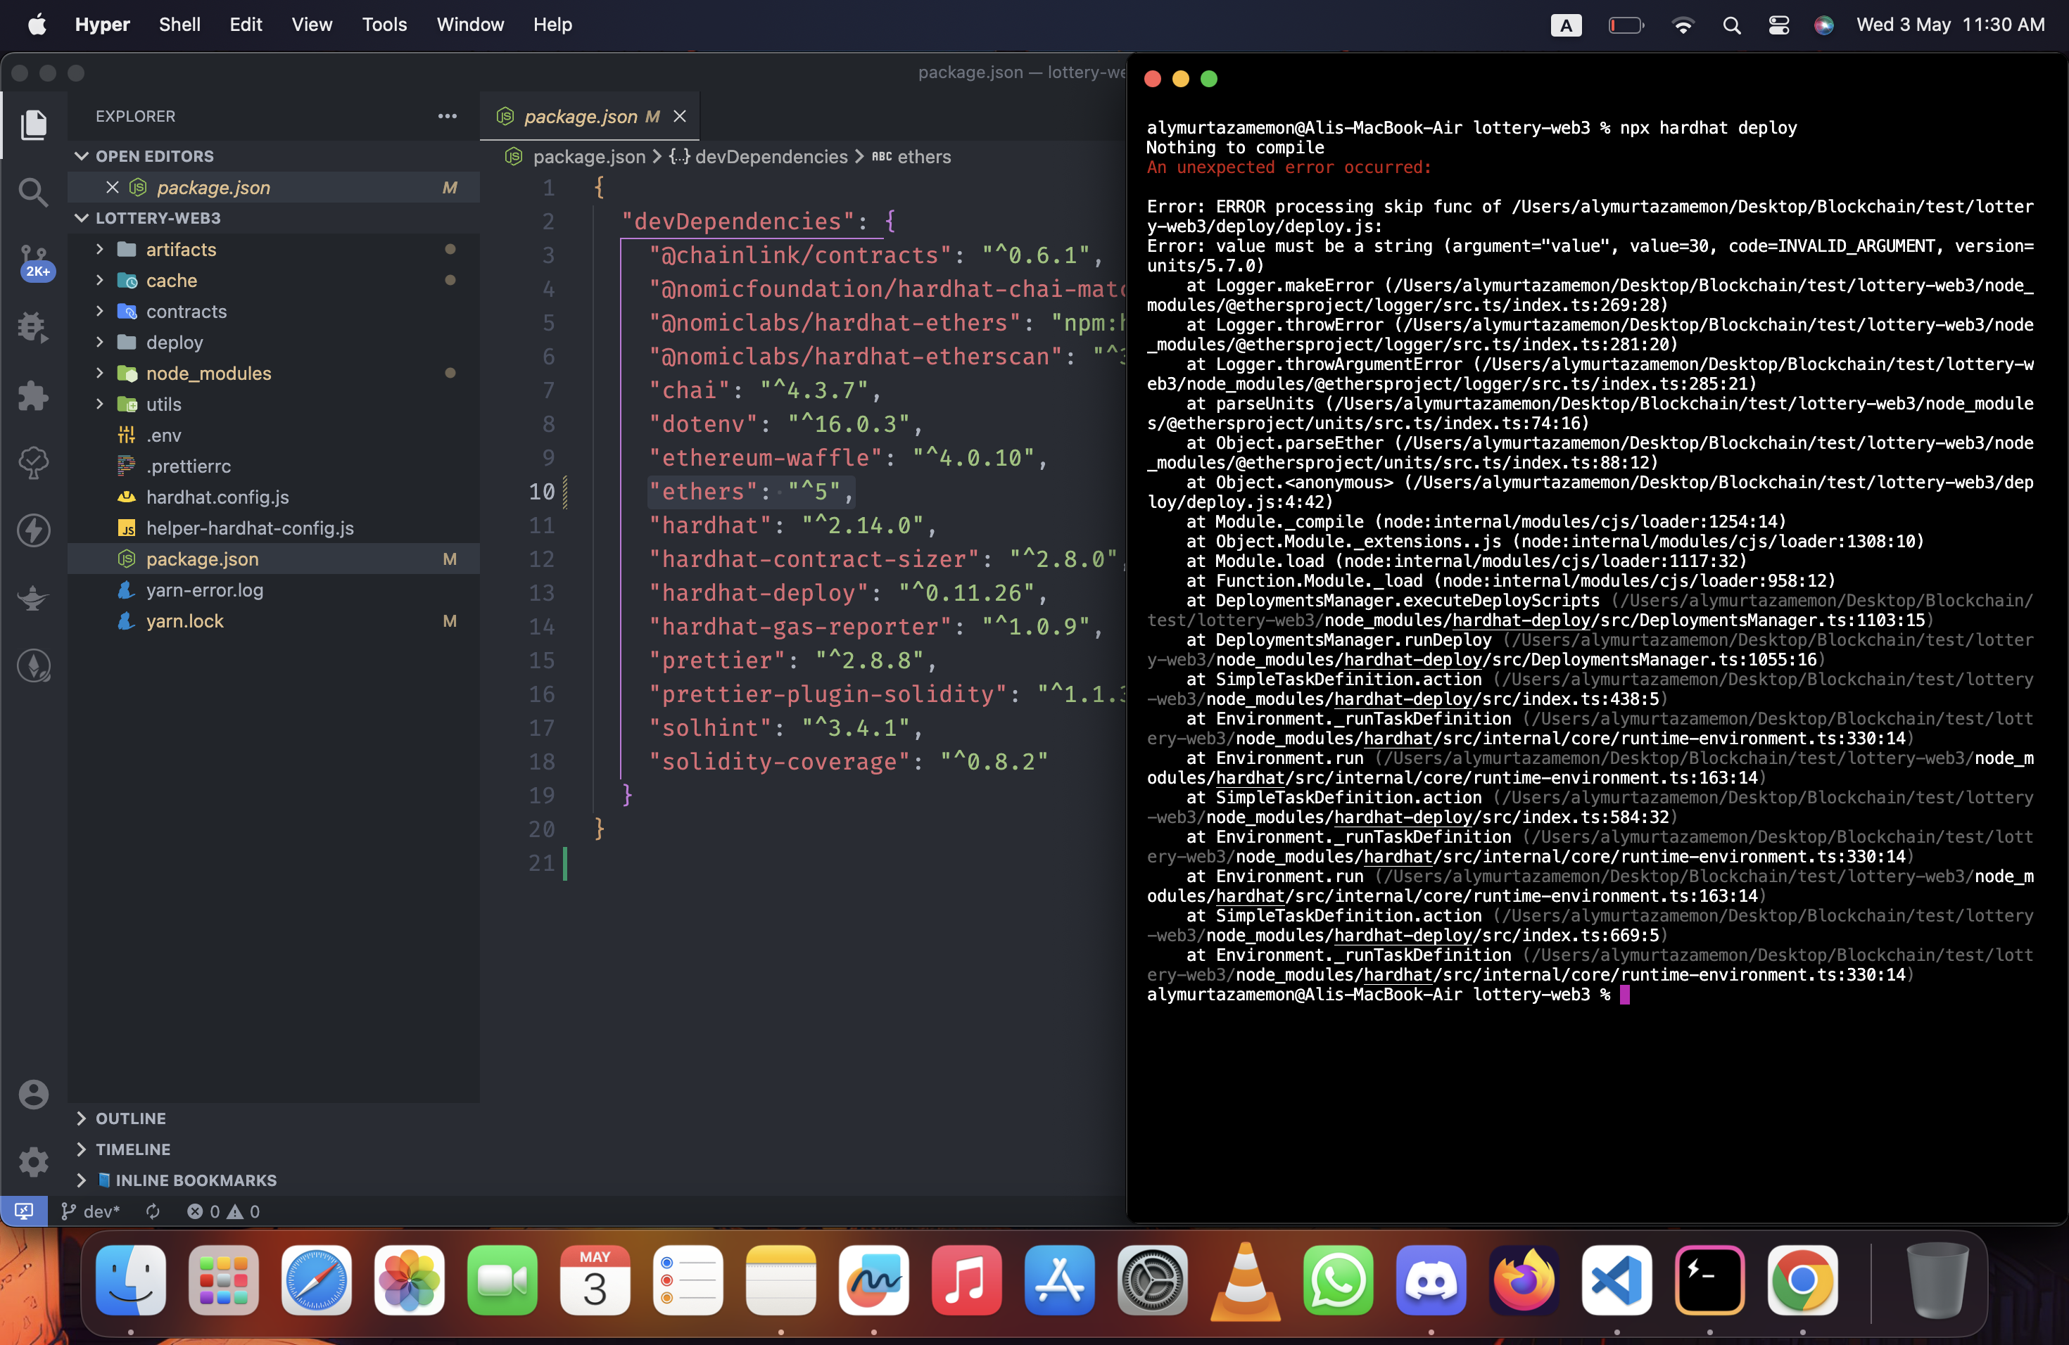2069x1345 pixels.
Task: Open Discord from the Dock
Action: tap(1431, 1280)
